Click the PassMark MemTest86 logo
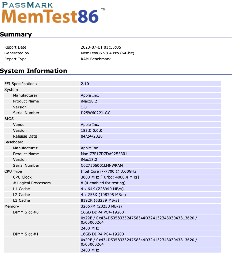This screenshot has height=258, width=244. 53,13
